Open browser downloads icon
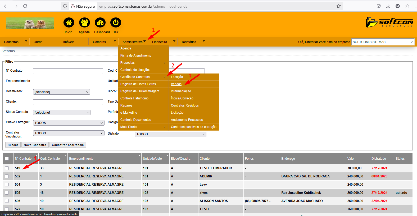417x216 pixels. (x=388, y=6)
